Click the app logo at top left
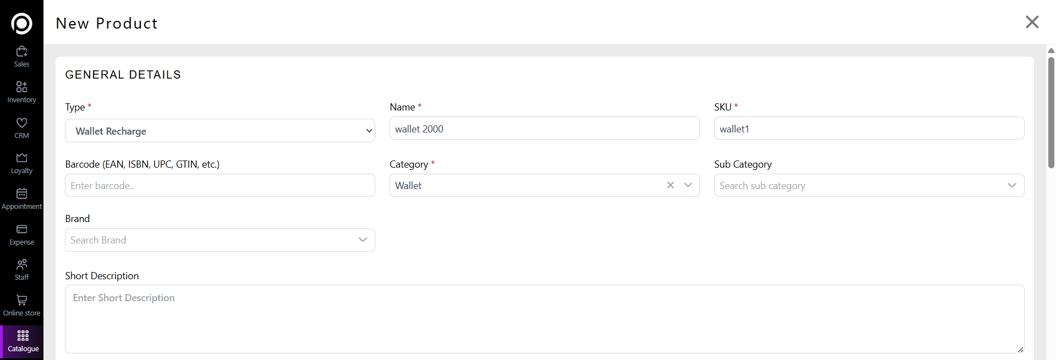Image resolution: width=1056 pixels, height=360 pixels. (21, 24)
